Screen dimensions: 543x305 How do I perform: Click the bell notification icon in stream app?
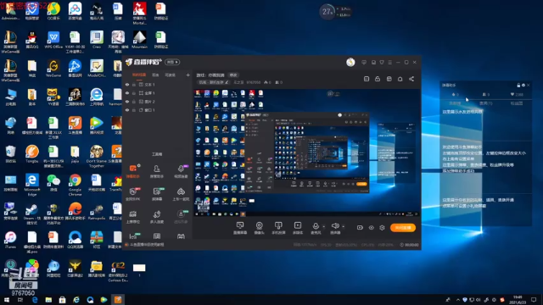[x=400, y=79]
